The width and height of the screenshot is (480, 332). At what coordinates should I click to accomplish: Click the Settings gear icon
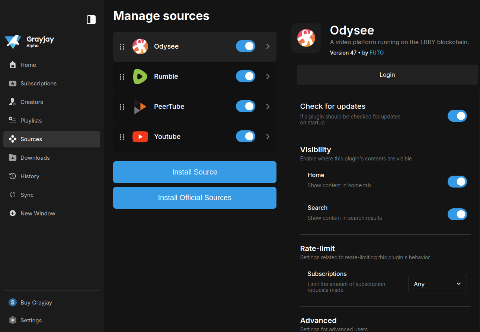coord(13,320)
